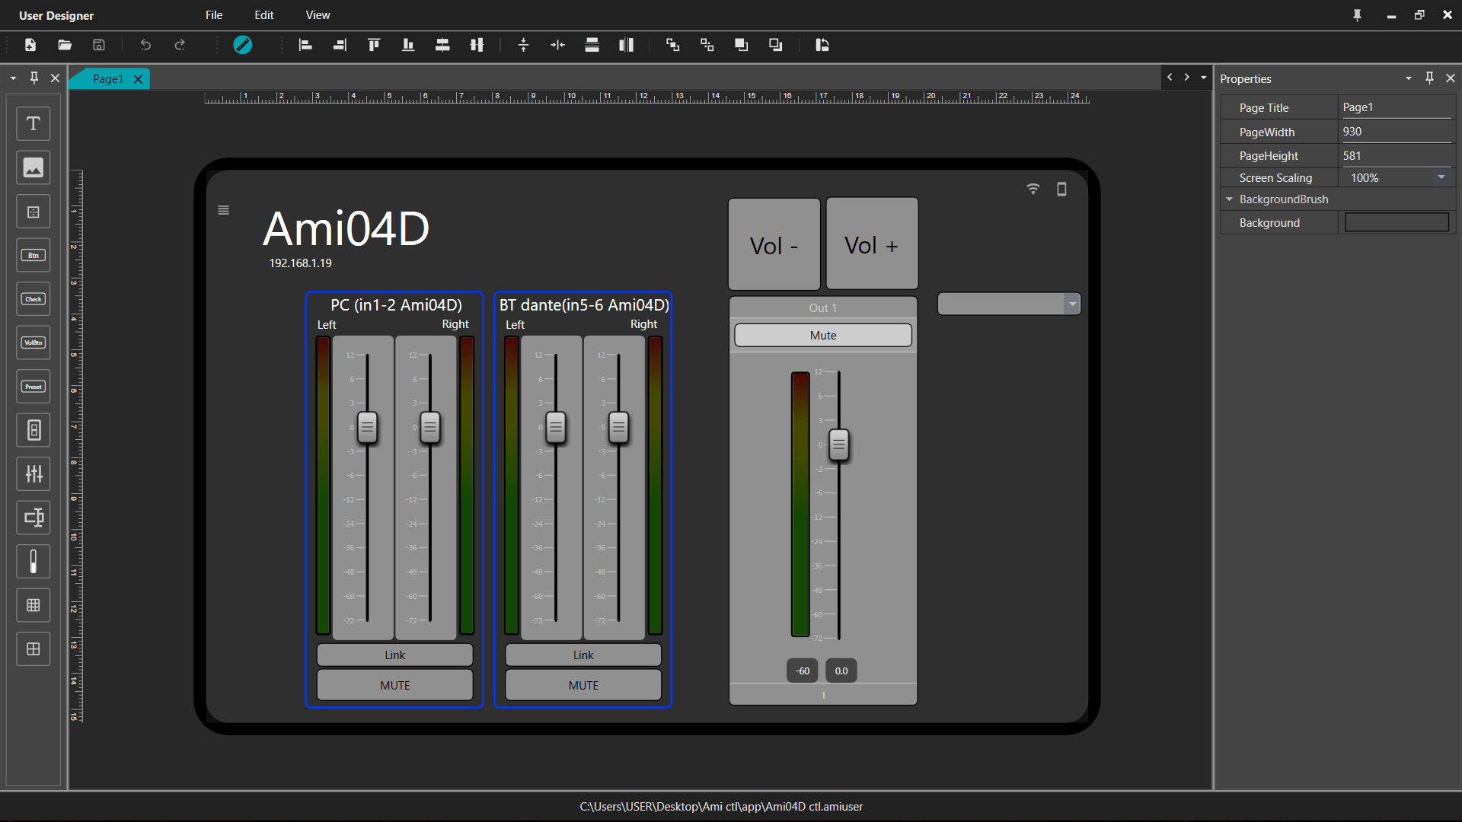This screenshot has width=1462, height=822.
Task: Select the Image tool in toolbox
Action: pos(34,167)
